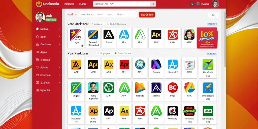Open the Rpdesia sidebar item

click(x=43, y=90)
